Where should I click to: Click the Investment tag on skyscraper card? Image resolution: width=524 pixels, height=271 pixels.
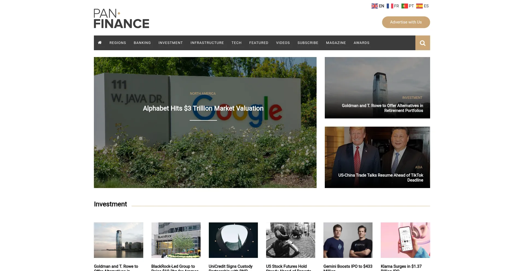point(412,98)
